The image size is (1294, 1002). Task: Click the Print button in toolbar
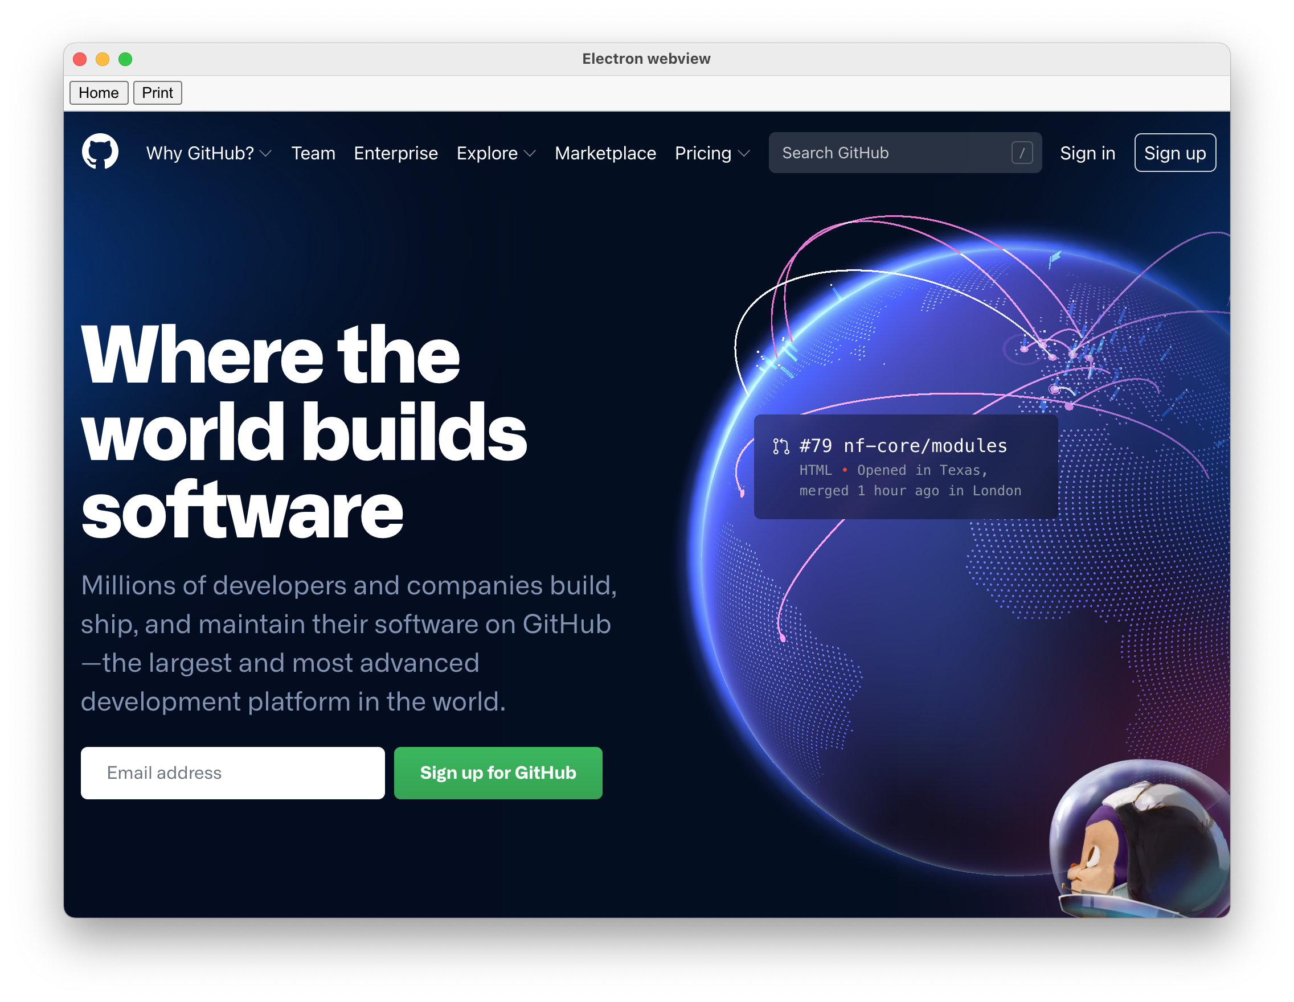click(158, 93)
